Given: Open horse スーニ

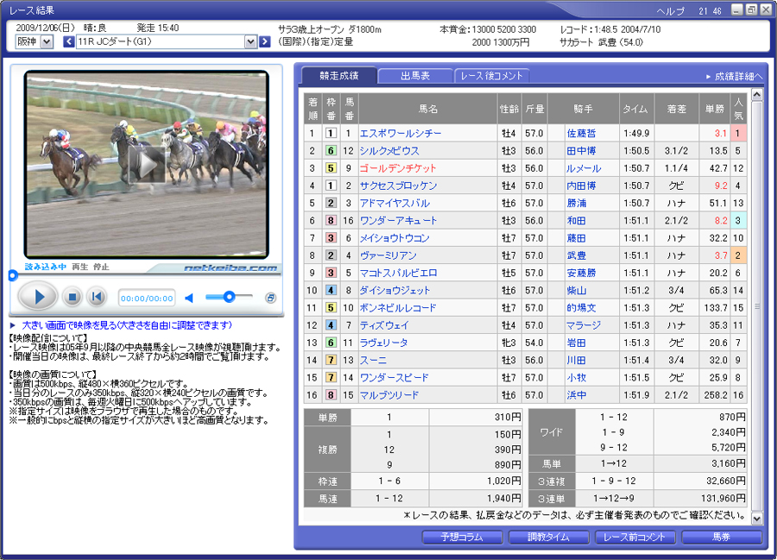Looking at the screenshot, I should pyautogui.click(x=373, y=360).
